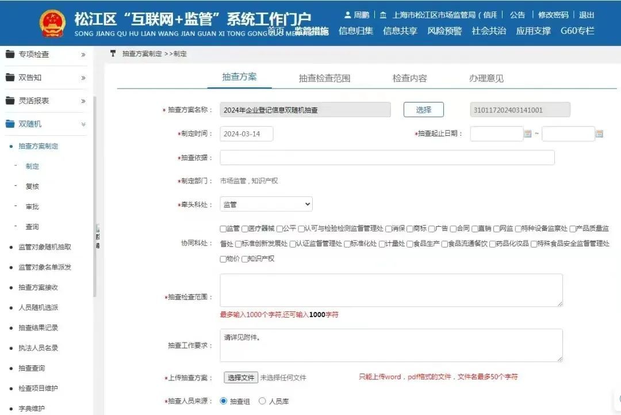Click the national emblem logo

coord(52,24)
